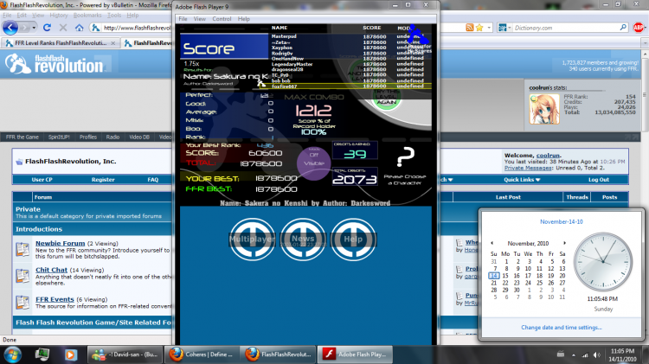
Task: Click the Firefox back arrow button
Action: pos(10,28)
